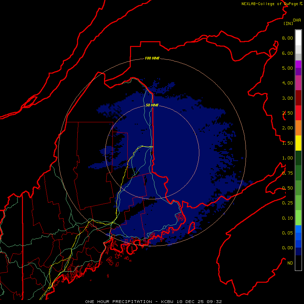Click the OHA product label
Image resolution: width=304 pixels, height=304 pixels.
[x=297, y=20]
